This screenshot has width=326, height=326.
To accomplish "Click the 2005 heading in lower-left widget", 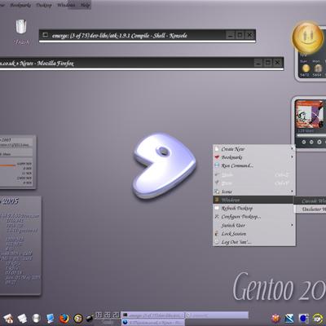I will pos(11,201).
